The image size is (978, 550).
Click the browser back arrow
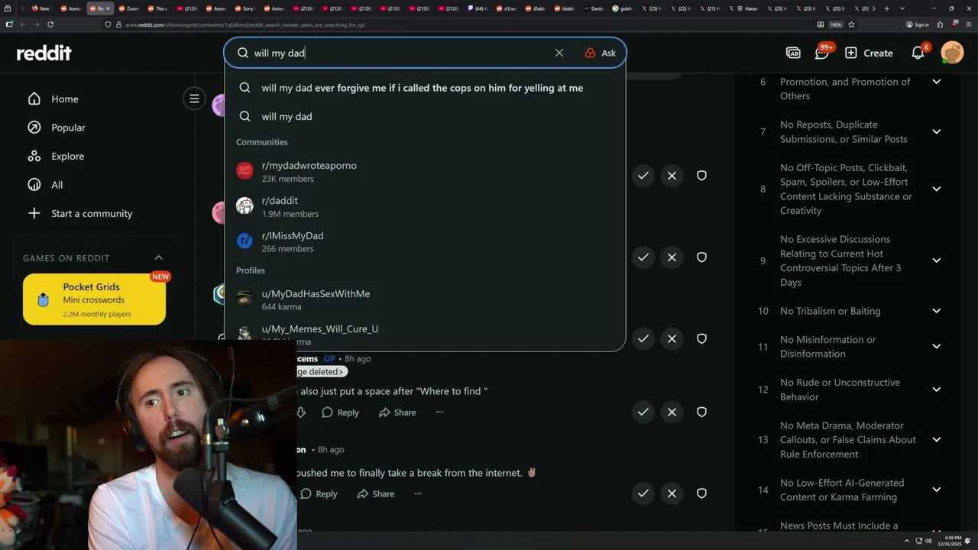pyautogui.click(x=22, y=24)
